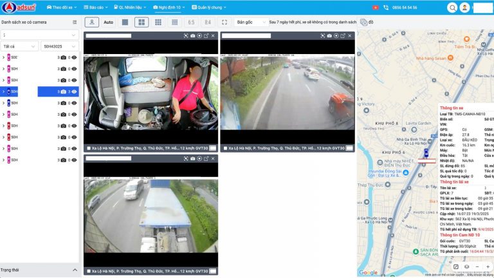494x278 pixels.
Task: Take snapshot of the first camera feed
Action: 192,36
